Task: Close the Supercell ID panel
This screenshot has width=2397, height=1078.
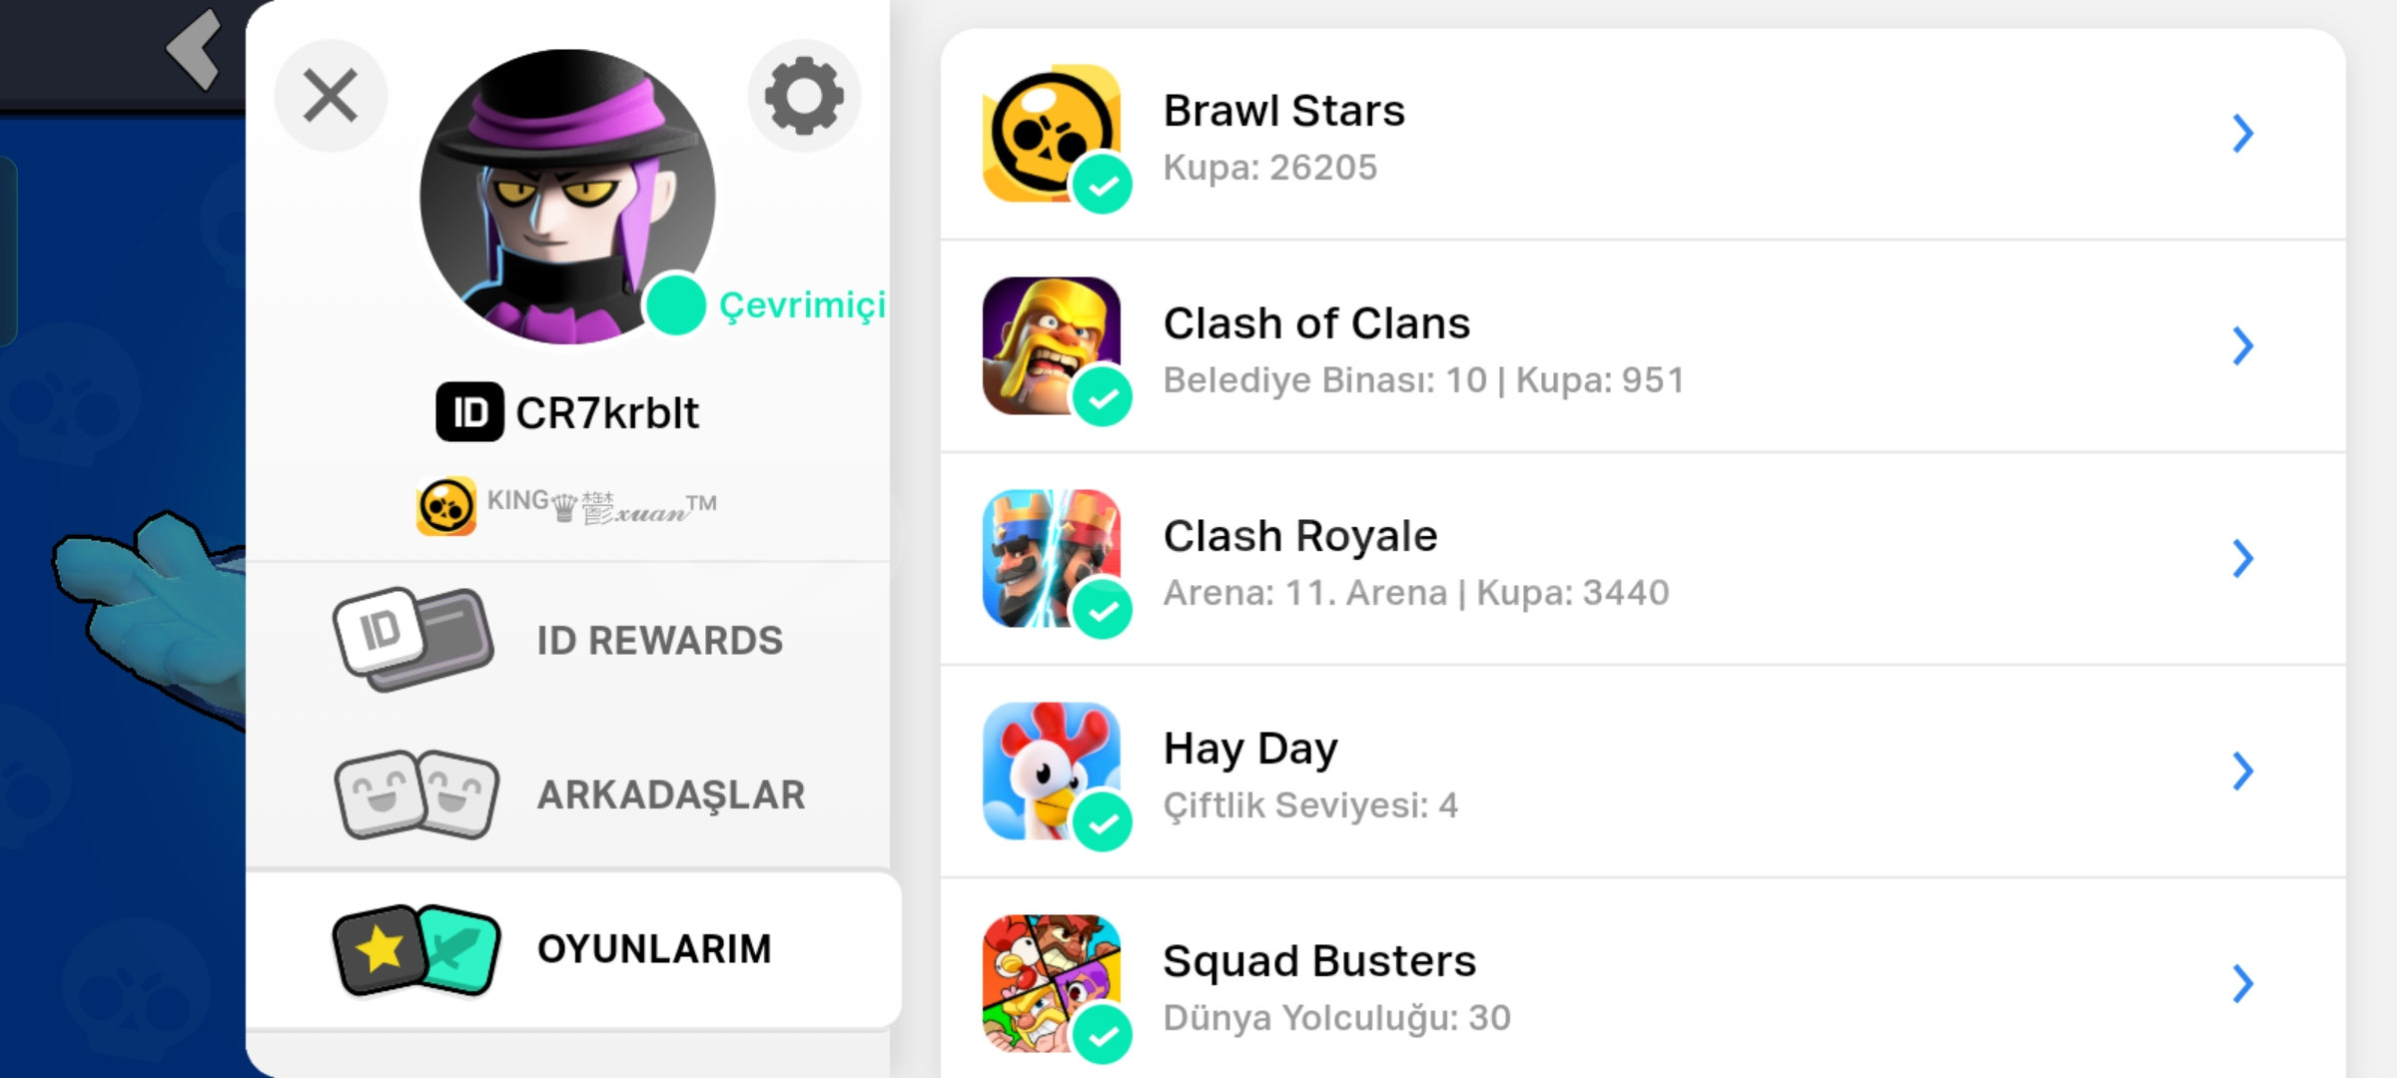Action: click(x=331, y=96)
